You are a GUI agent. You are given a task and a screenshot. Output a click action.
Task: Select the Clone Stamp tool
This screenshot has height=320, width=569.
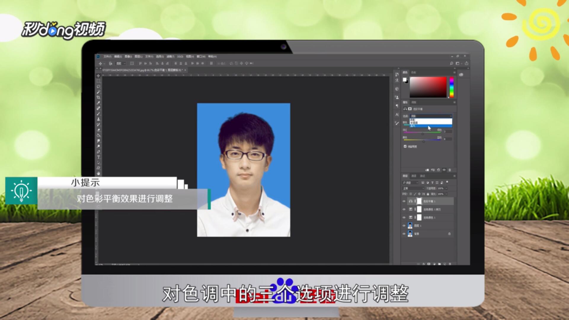[x=98, y=119]
